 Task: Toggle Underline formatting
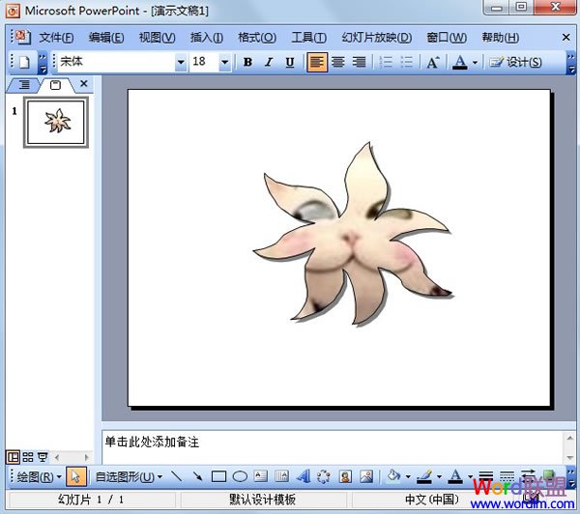(290, 62)
